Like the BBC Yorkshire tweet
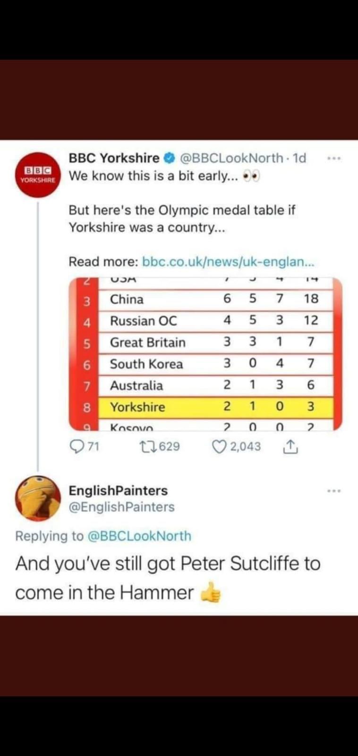 (x=219, y=446)
